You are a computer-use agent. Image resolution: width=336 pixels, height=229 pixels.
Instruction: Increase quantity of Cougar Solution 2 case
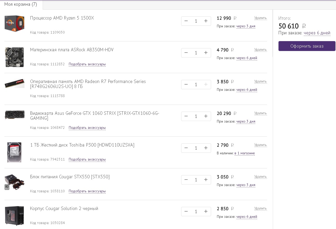click(206, 212)
